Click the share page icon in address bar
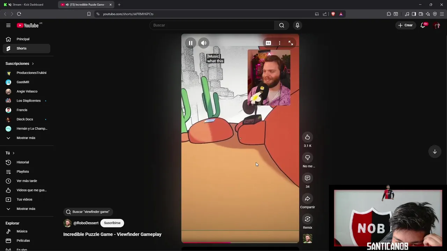 [x=325, y=14]
